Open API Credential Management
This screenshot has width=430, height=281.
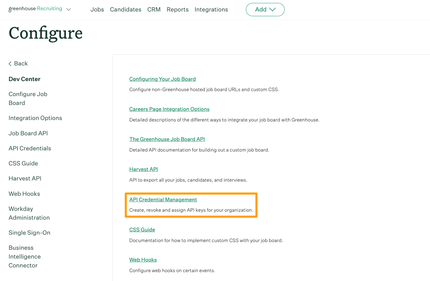[163, 200]
